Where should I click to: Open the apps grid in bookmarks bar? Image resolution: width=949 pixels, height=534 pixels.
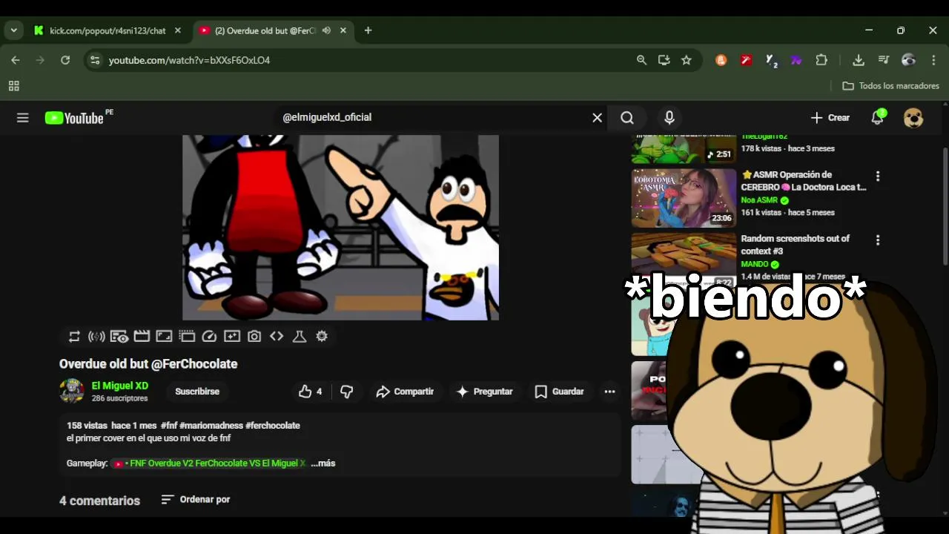pyautogui.click(x=14, y=86)
